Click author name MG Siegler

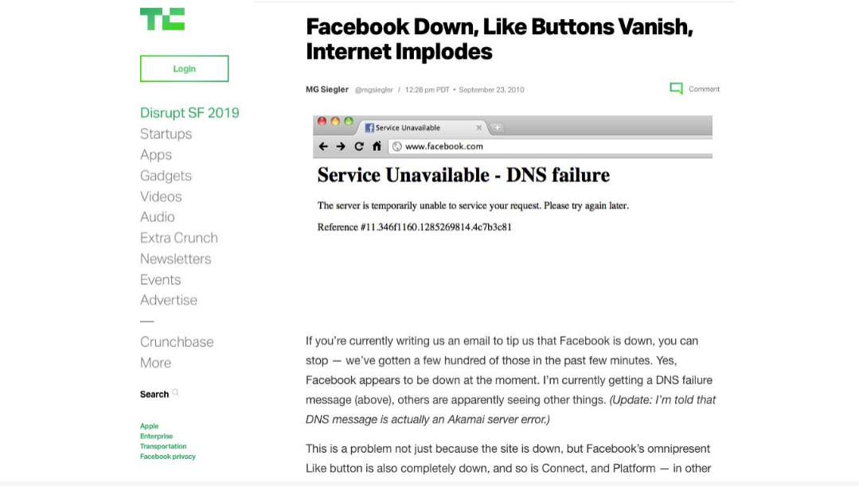point(327,90)
